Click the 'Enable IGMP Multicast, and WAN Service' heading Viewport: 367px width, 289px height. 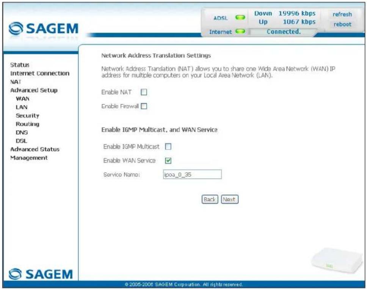coord(159,130)
